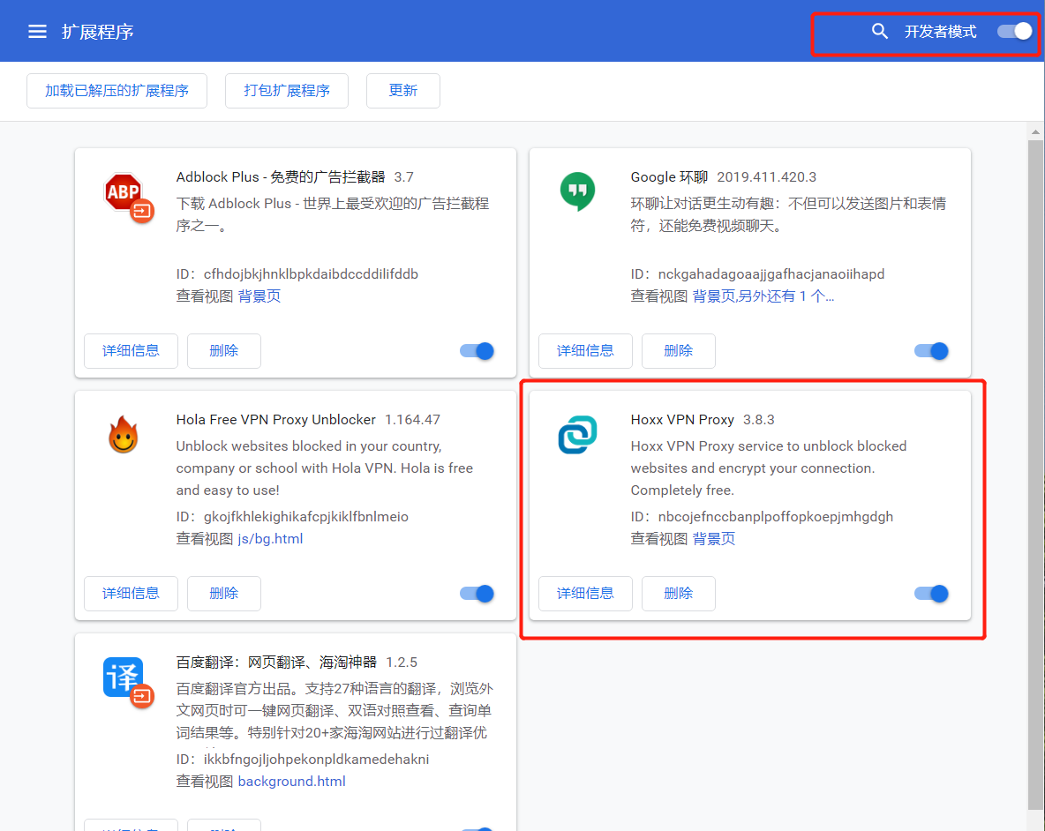Screen dimensions: 1045x831
Task: Click the 更新 button
Action: click(403, 91)
